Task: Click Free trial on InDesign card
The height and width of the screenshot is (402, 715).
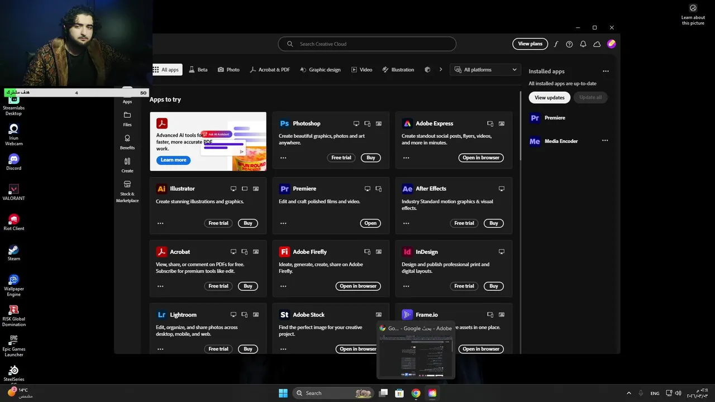Action: click(464, 286)
